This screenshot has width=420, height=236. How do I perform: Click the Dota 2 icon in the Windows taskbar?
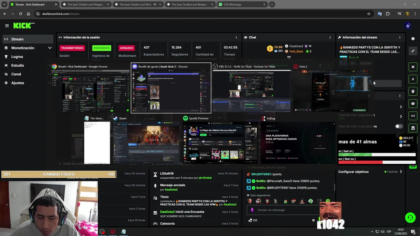(113, 232)
